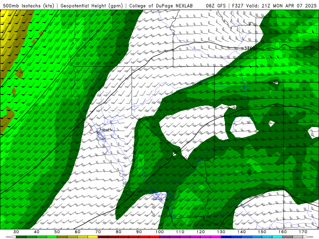Click the '500mb Isotachs (kts)' title text
319x239 pixels.
(28, 6)
